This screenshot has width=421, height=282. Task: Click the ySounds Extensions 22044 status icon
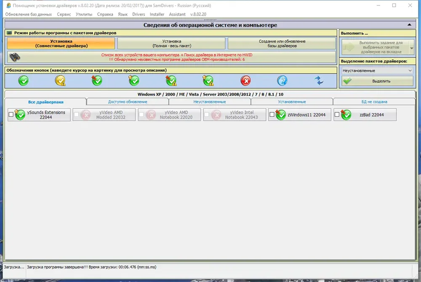point(20,114)
